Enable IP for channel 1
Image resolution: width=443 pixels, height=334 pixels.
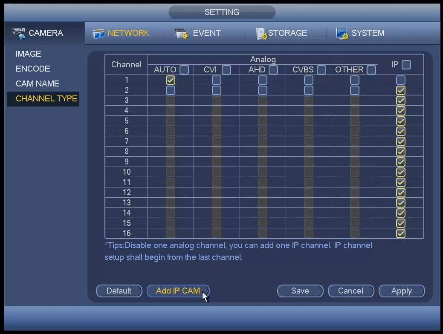(401, 80)
